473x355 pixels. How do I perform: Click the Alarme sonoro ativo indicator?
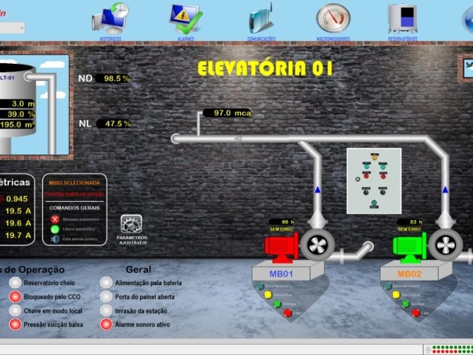pyautogui.click(x=108, y=324)
